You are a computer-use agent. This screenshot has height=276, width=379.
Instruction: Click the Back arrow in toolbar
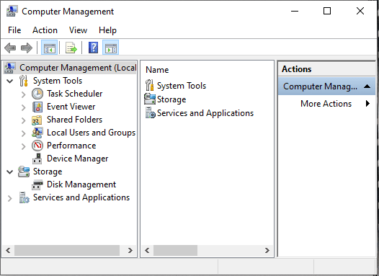click(x=10, y=48)
